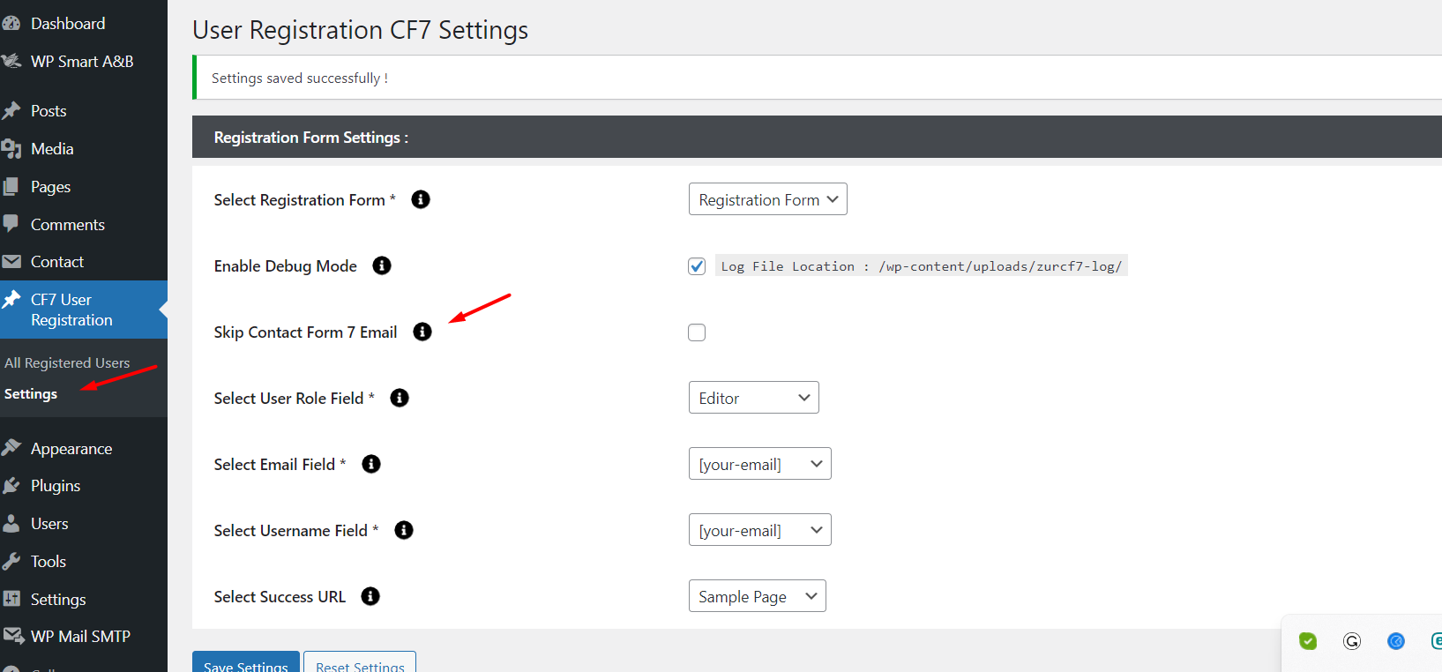Image resolution: width=1442 pixels, height=672 pixels.
Task: Click info icon beside Select Registration Form
Action: pos(421,199)
